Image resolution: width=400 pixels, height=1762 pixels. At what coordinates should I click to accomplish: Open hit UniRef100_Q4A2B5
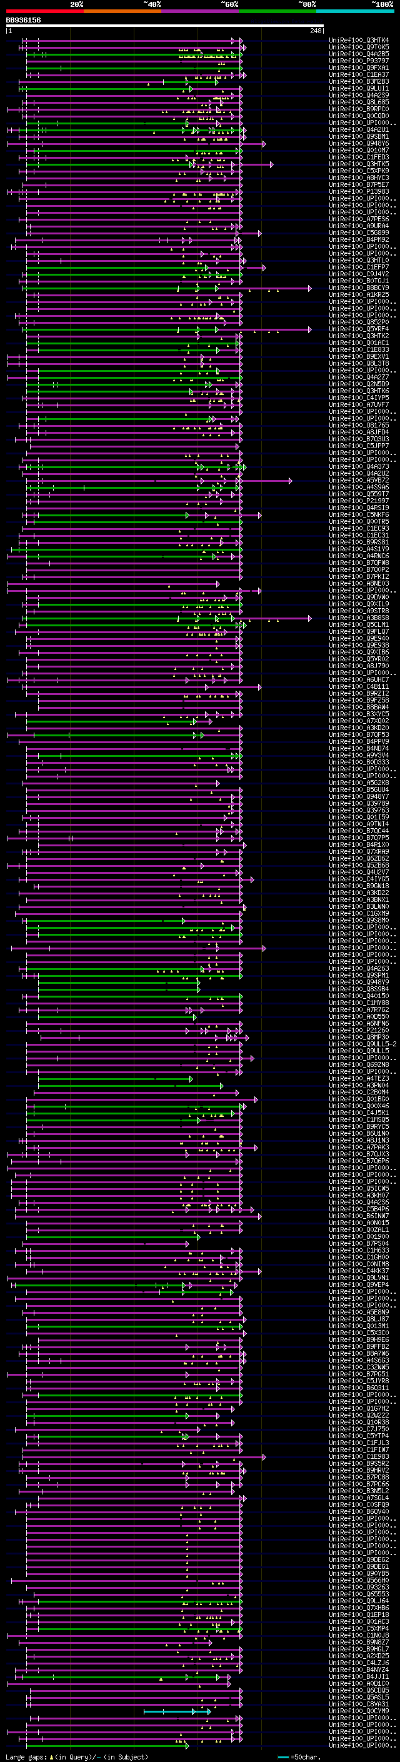359,54
